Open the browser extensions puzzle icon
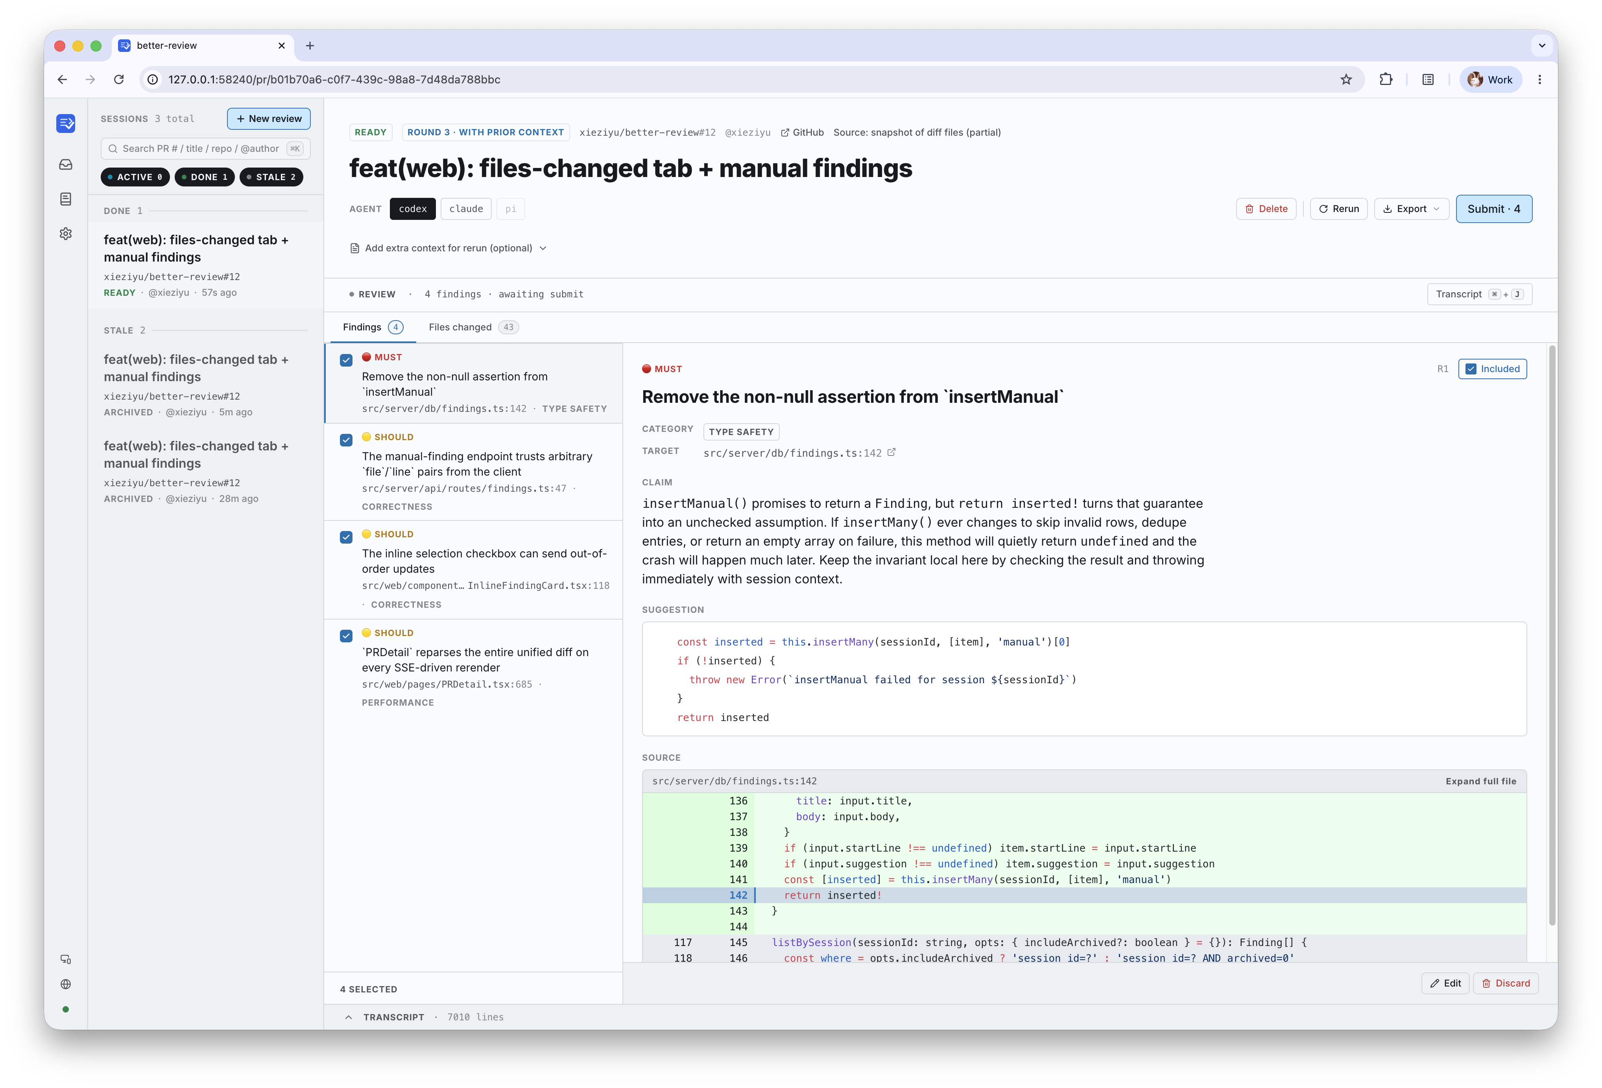1602x1088 pixels. coord(1386,79)
